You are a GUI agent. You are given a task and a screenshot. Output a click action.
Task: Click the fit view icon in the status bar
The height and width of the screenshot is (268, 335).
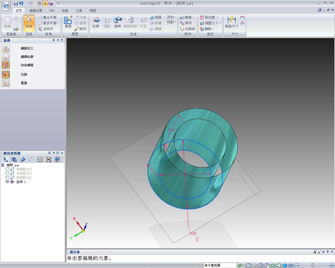click(261, 265)
